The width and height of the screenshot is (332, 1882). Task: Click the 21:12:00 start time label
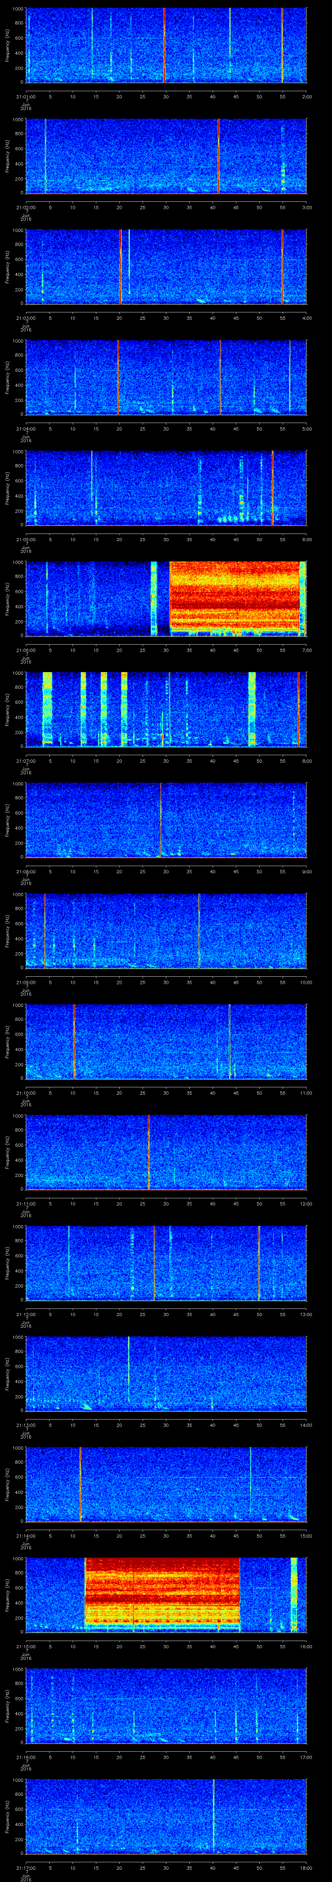click(26, 1314)
